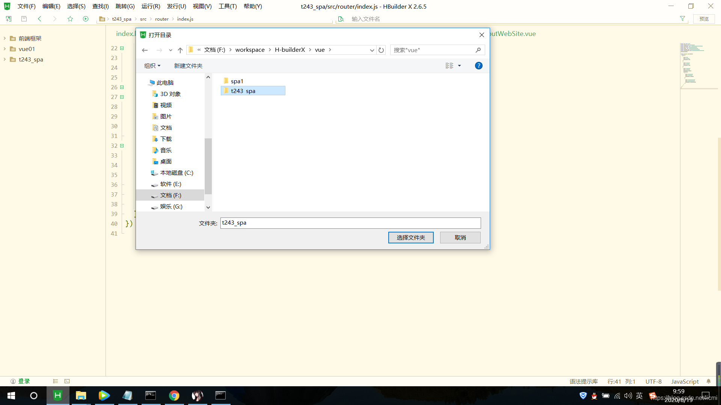Viewport: 721px width, 405px height.
Task: Click the notification bell in status bar
Action: (x=708, y=381)
